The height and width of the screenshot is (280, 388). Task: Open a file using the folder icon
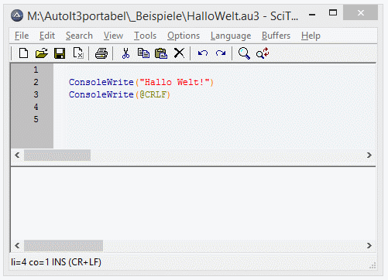(42, 53)
